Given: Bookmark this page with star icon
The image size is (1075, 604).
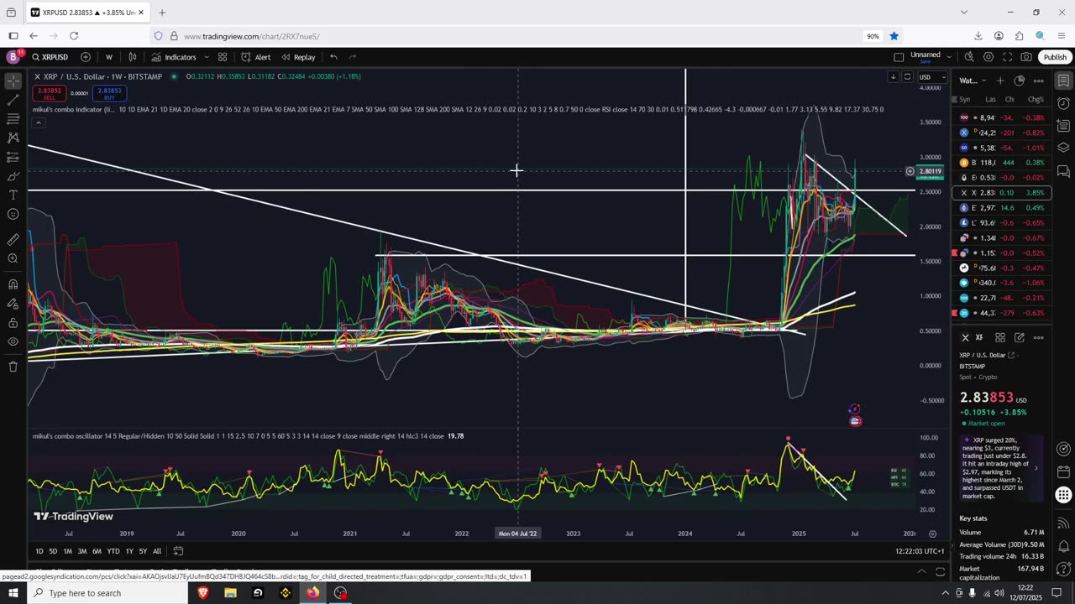Looking at the screenshot, I should [894, 36].
